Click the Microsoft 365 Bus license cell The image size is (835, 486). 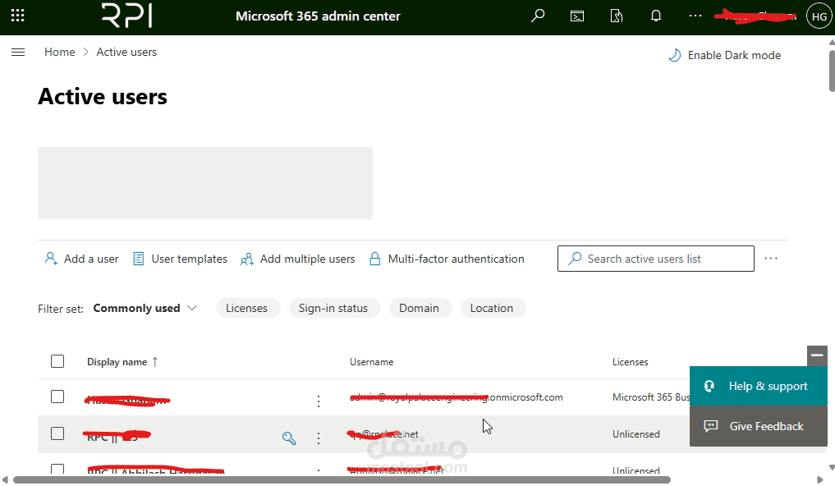click(651, 397)
